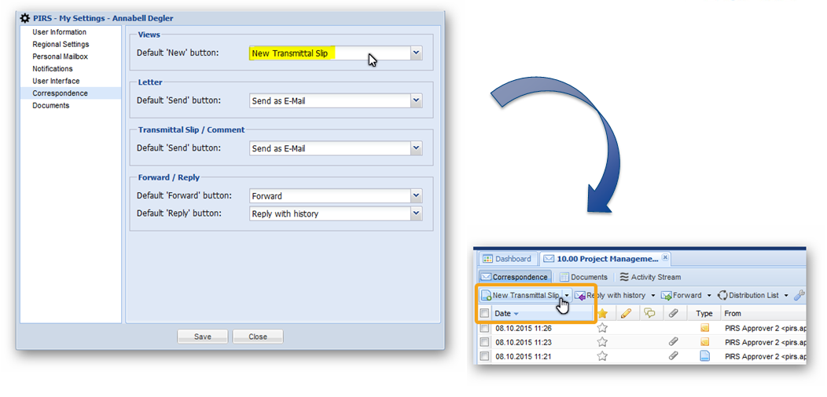827x397 pixels.
Task: Click the wrench tools icon in toolbar
Action: point(799,296)
